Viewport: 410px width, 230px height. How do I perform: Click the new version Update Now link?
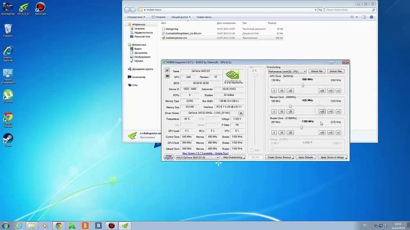[x=205, y=153]
